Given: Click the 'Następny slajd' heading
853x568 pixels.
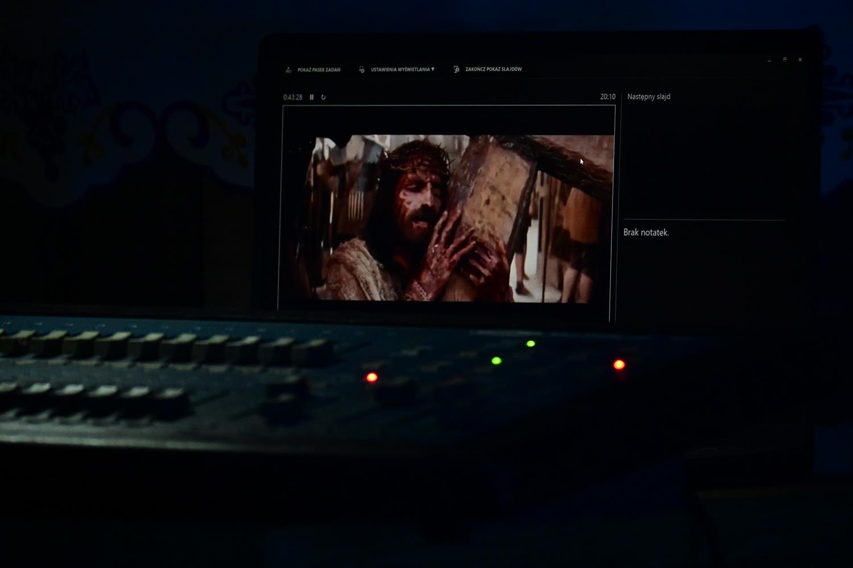Looking at the screenshot, I should coord(648,97).
